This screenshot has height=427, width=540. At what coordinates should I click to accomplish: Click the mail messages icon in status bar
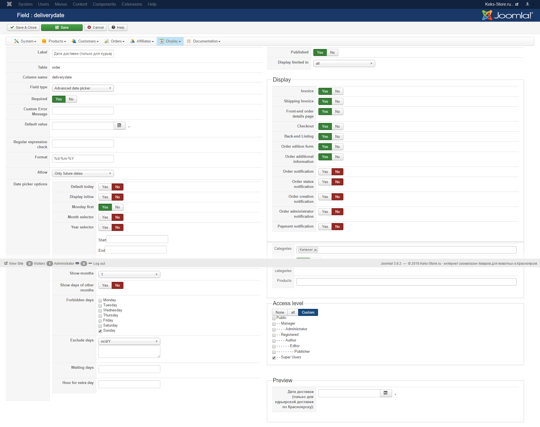pos(77,264)
